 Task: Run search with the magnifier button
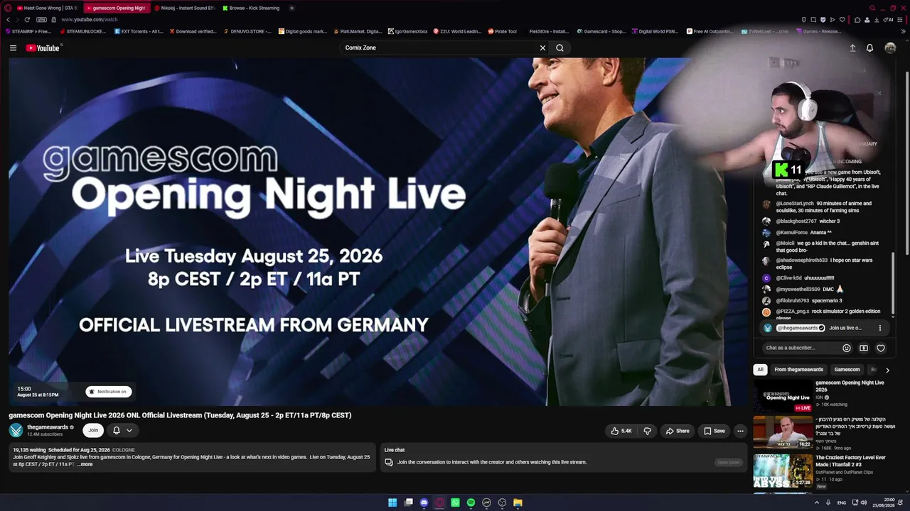(x=560, y=48)
